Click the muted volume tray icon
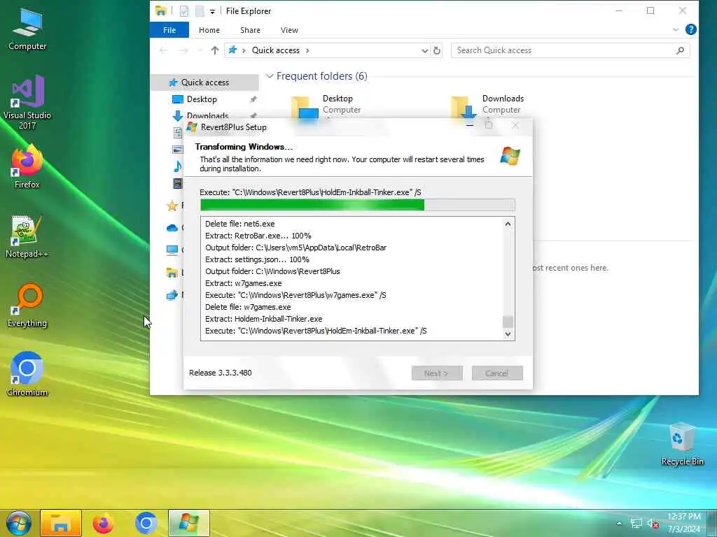Viewport: 717px width, 537px height. 653,523
